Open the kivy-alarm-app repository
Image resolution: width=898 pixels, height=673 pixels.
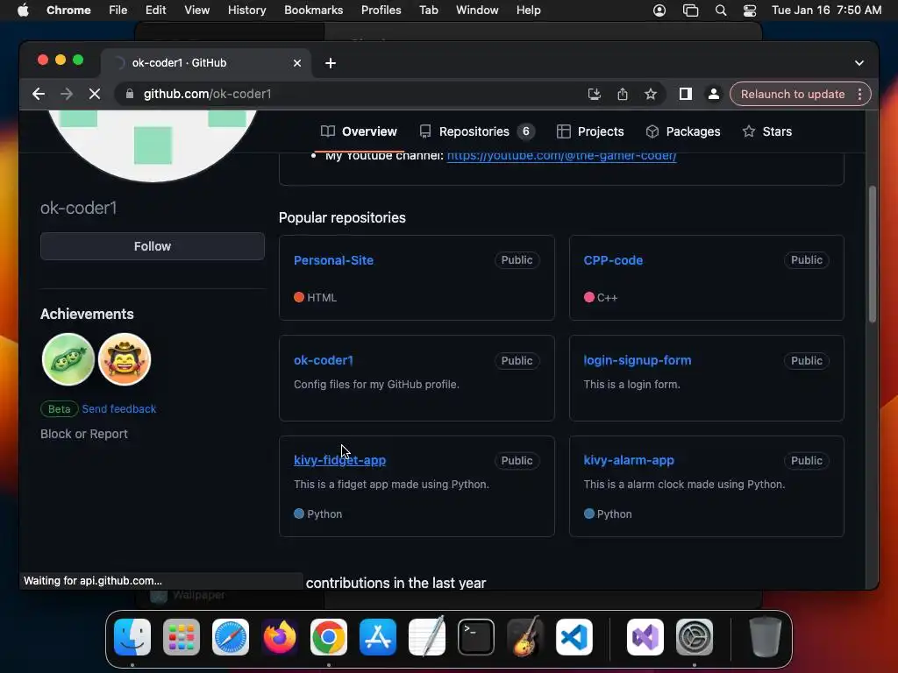pos(628,460)
